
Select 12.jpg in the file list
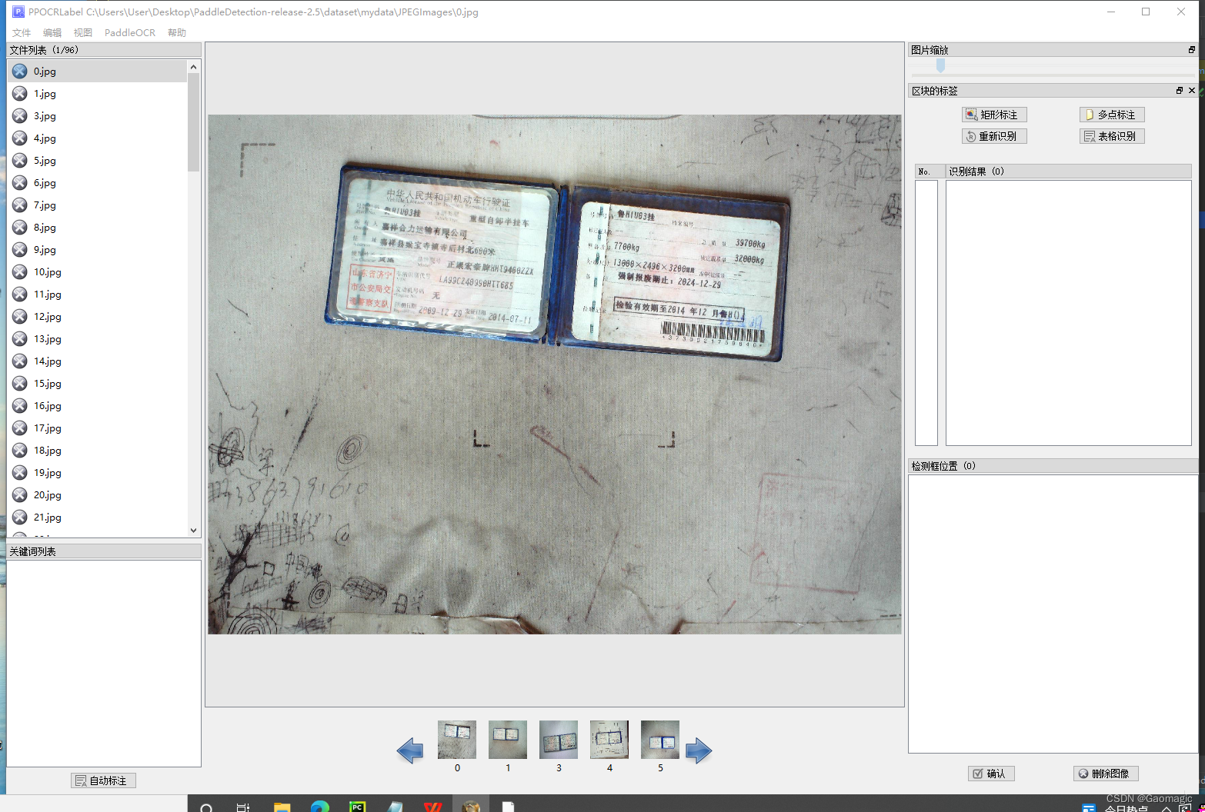click(48, 317)
